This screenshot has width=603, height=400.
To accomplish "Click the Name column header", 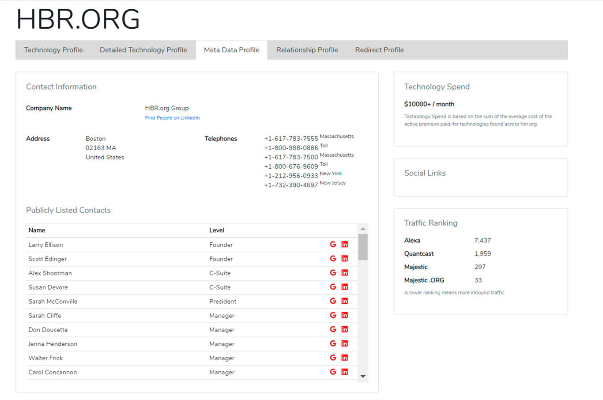I will [37, 230].
